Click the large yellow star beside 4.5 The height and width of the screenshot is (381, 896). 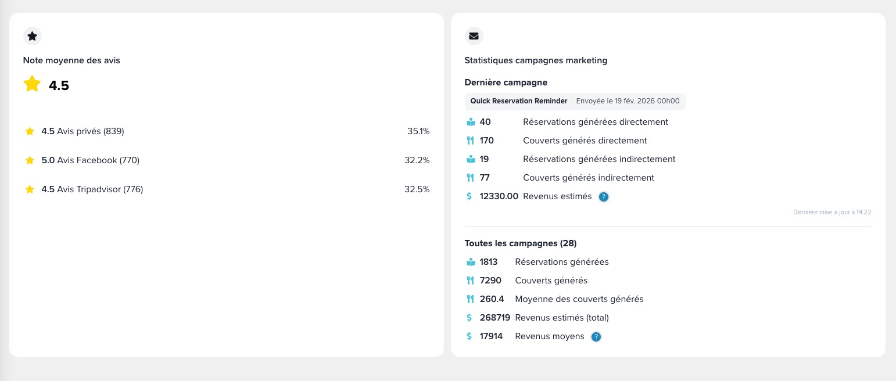coord(32,84)
